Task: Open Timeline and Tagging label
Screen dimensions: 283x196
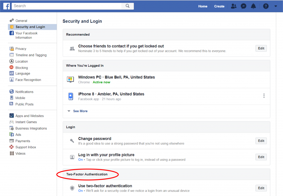Action: click(x=31, y=55)
